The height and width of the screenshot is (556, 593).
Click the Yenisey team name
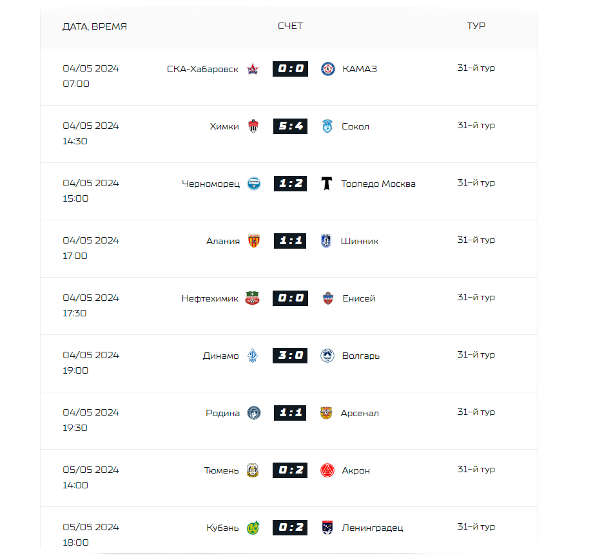(x=358, y=298)
